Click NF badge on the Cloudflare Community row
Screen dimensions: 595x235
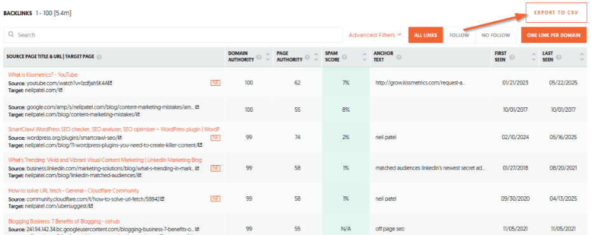coord(215,198)
